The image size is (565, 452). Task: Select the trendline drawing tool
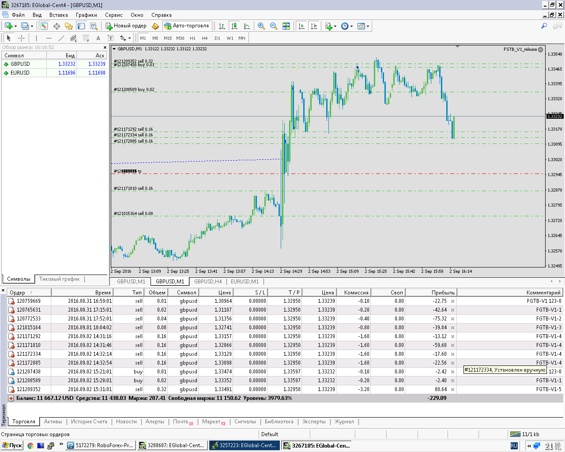click(61, 38)
